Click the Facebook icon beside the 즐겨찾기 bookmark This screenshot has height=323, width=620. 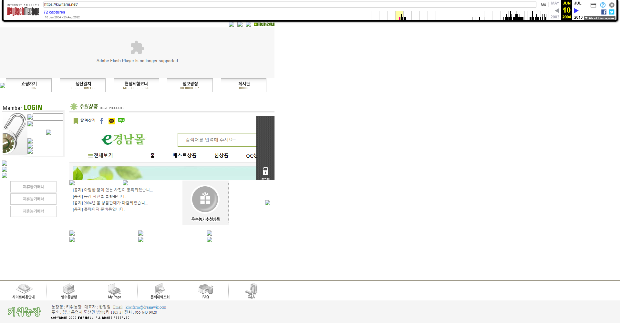pos(102,121)
